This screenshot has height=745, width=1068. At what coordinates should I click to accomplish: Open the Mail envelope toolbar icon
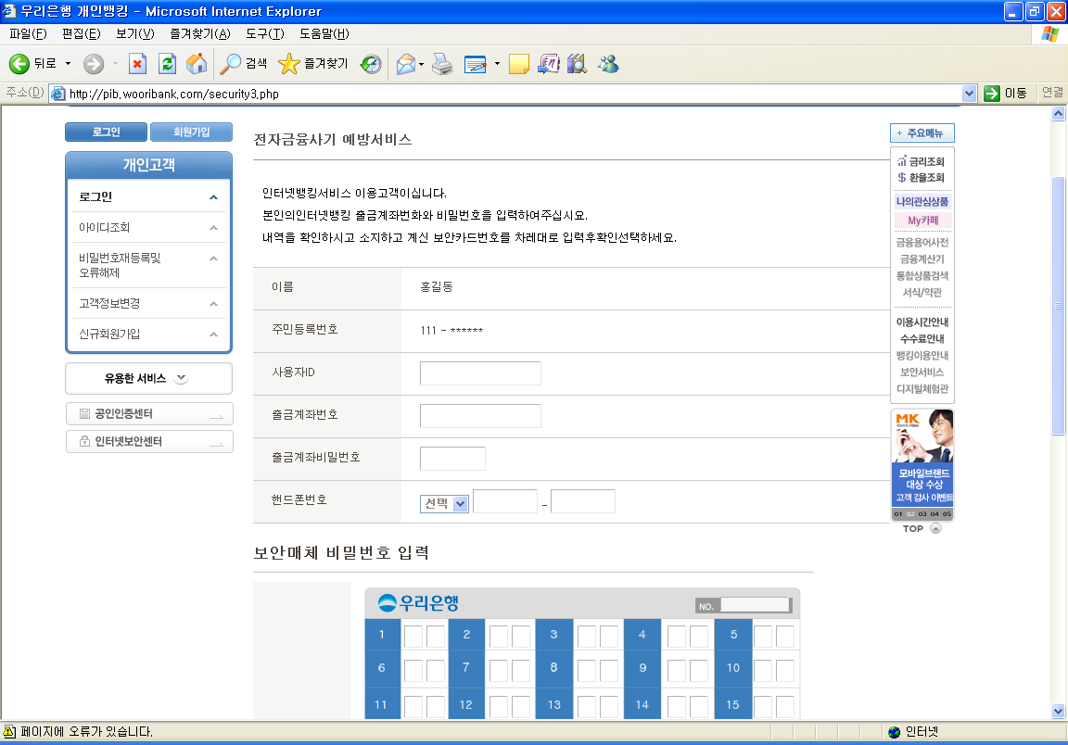[406, 64]
